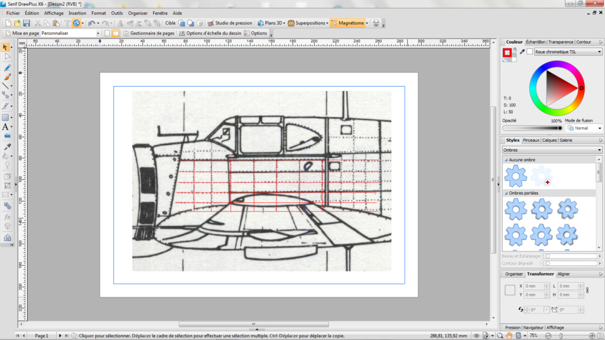Toggle the landscape page orientation button
This screenshot has width=605, height=340.
pos(115,33)
